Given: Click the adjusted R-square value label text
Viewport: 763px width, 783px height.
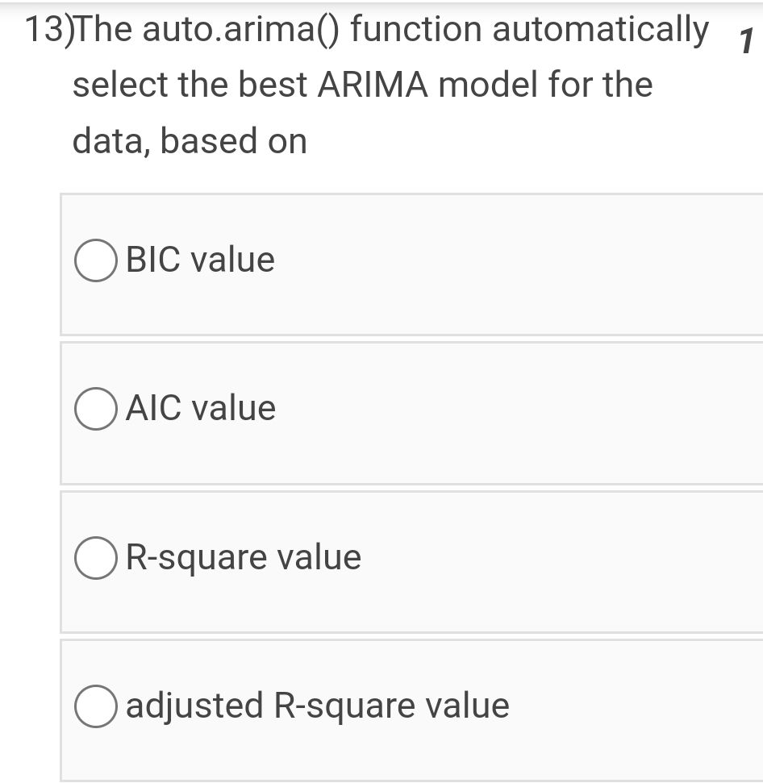Looking at the screenshot, I should tap(317, 706).
